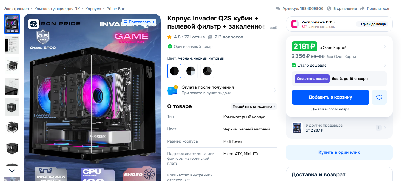401x181 pixels.
Task: Expand the full title with ещё
Action: pyautogui.click(x=274, y=28)
